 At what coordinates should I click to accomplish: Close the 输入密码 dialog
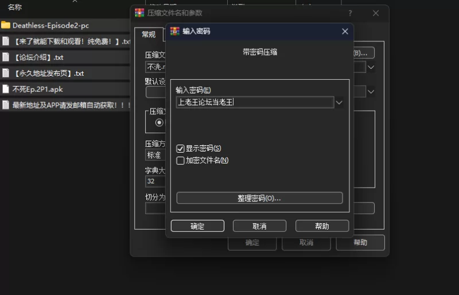[345, 32]
